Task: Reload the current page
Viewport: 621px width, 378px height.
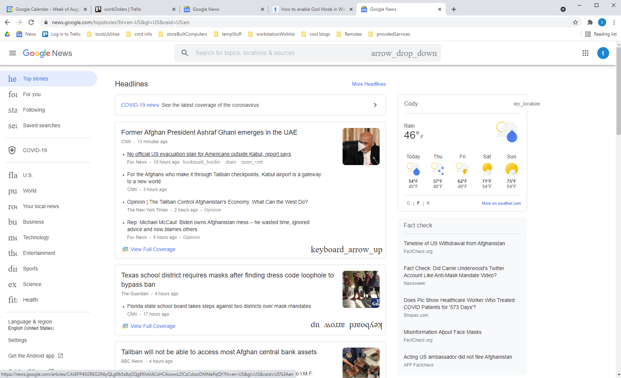Action: (x=31, y=22)
